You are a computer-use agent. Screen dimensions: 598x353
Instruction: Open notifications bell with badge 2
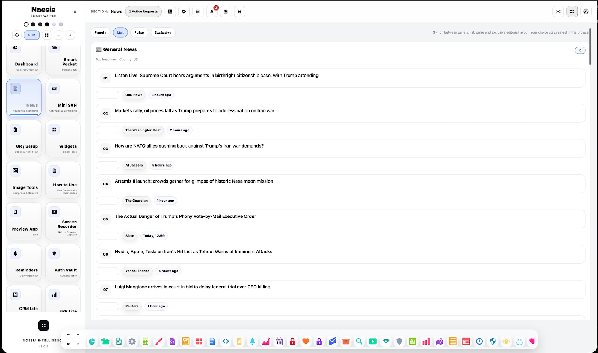coord(212,12)
